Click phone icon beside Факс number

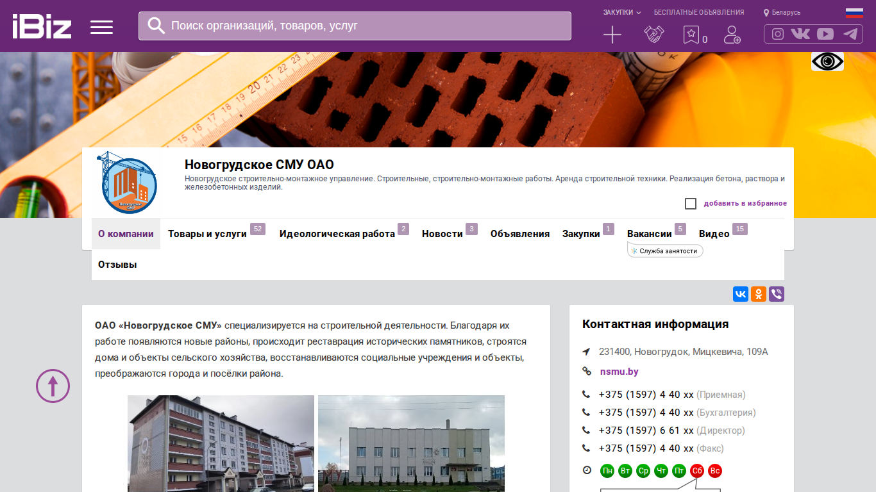pyautogui.click(x=586, y=448)
